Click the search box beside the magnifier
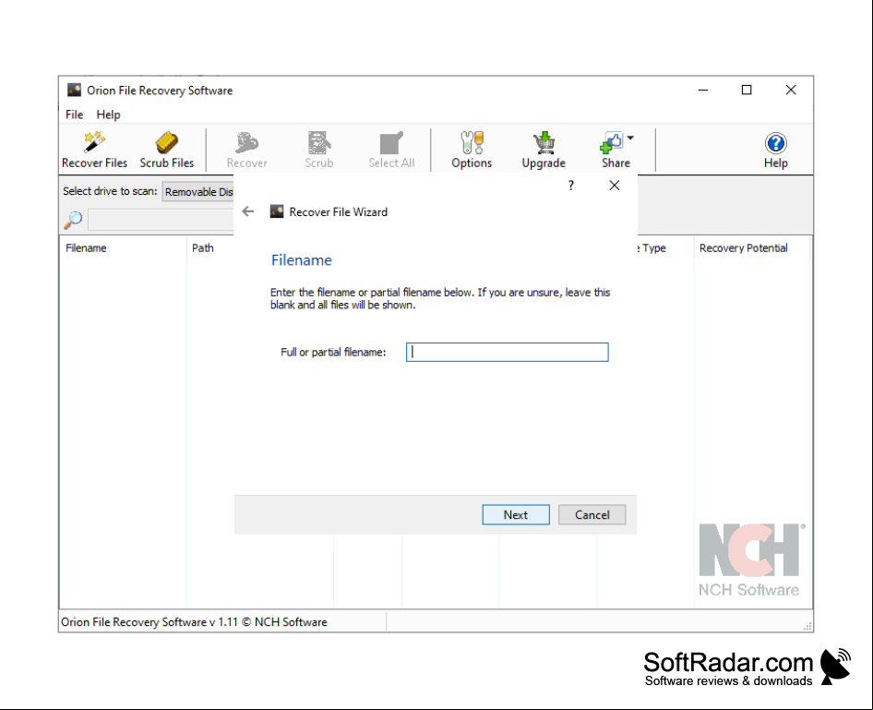The height and width of the screenshot is (710, 873). tap(161, 220)
